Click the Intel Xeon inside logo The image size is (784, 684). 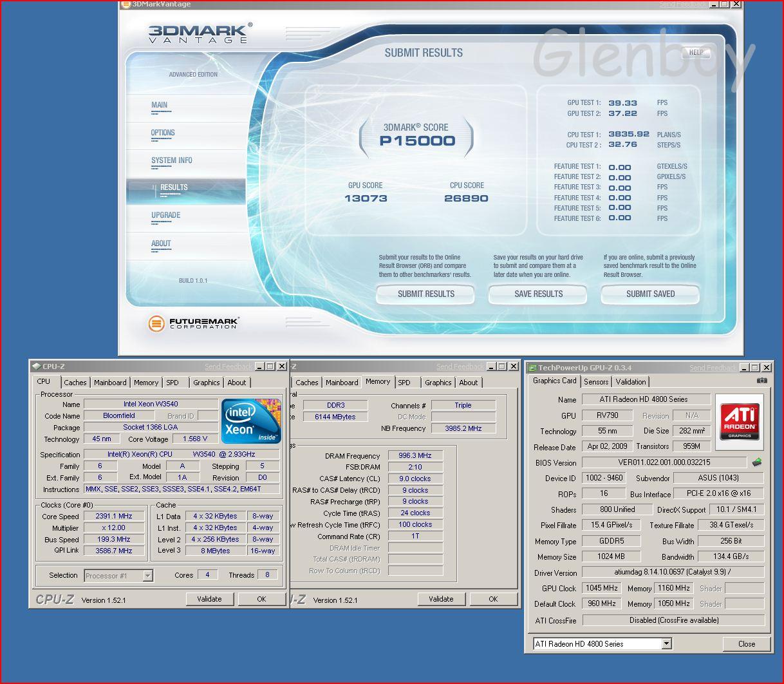pyautogui.click(x=251, y=421)
